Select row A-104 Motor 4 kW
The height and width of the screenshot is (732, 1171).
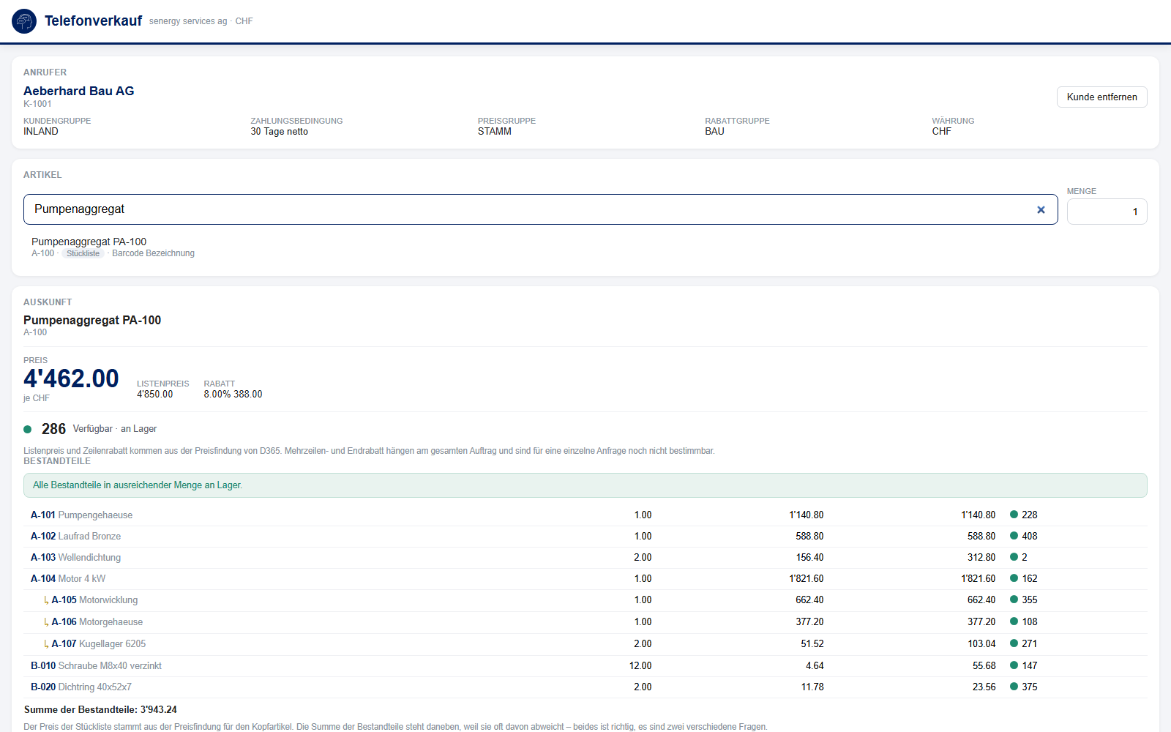coord(585,578)
